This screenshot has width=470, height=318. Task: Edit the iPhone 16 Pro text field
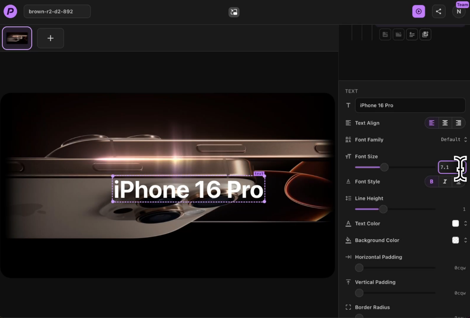(x=410, y=105)
